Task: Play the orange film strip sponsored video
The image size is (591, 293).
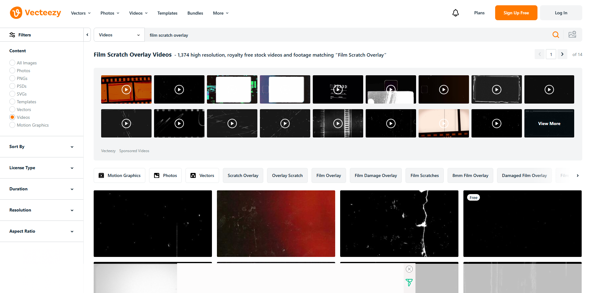Action: coord(126,90)
